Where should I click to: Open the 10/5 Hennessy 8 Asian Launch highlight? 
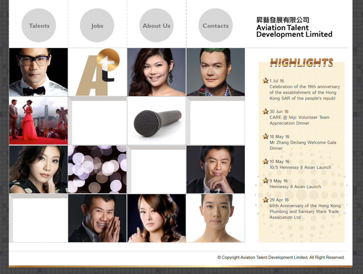tap(300, 167)
